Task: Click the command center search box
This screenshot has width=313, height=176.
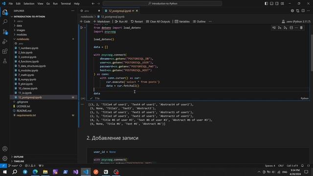Action: click(162, 3)
